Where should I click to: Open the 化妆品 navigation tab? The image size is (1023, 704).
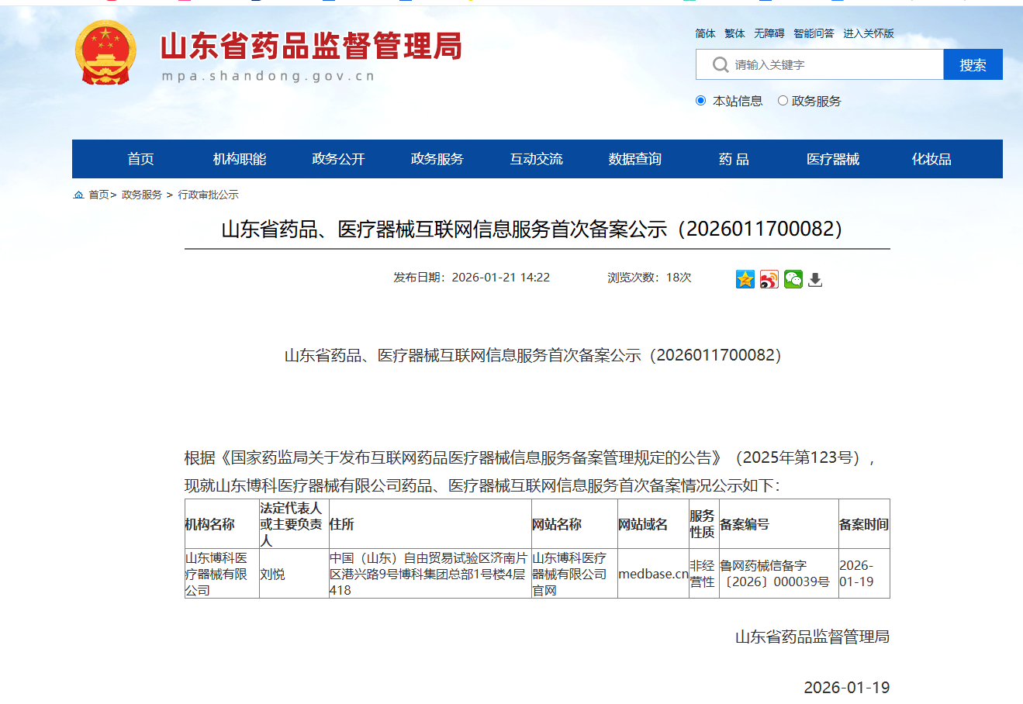(x=931, y=159)
